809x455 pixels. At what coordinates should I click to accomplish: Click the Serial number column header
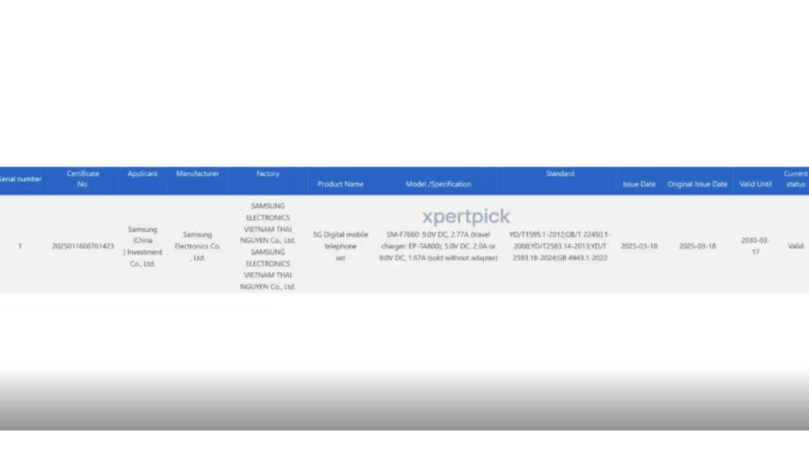21,179
